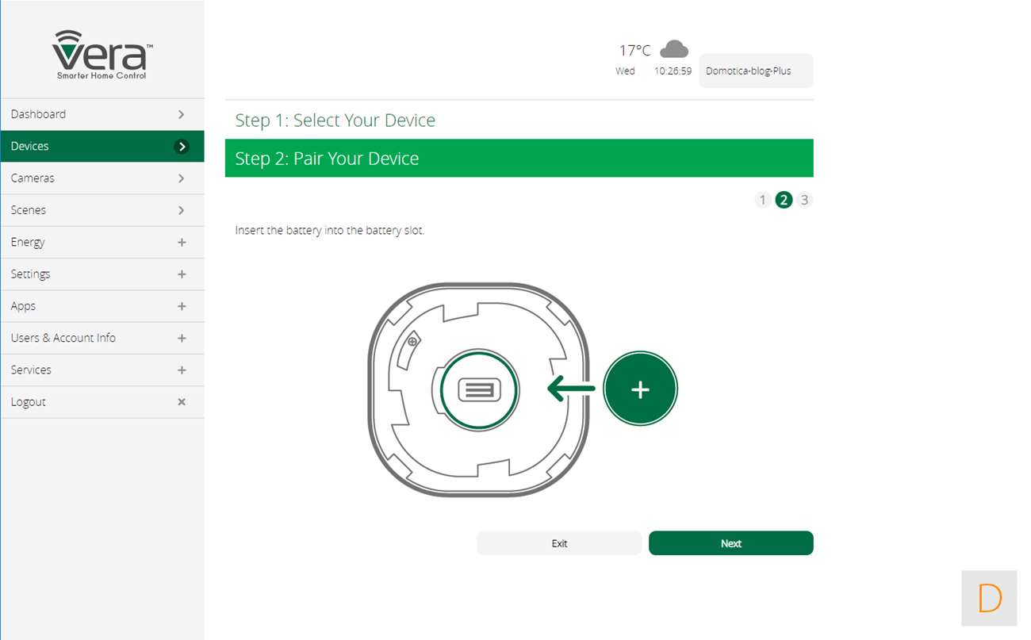
Task: Click the Domotica-blog-Plus account box
Action: click(755, 71)
